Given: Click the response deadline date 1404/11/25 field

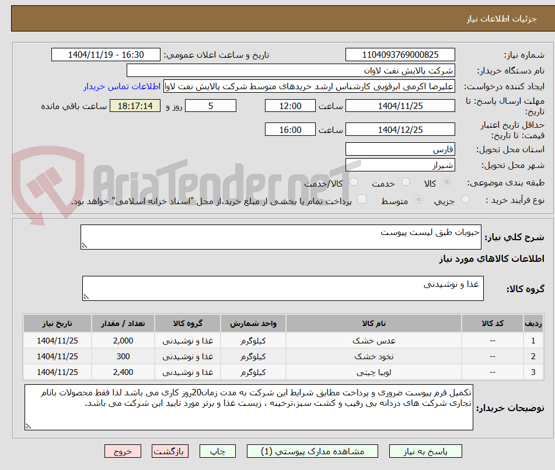Looking at the screenshot, I should (400, 106).
